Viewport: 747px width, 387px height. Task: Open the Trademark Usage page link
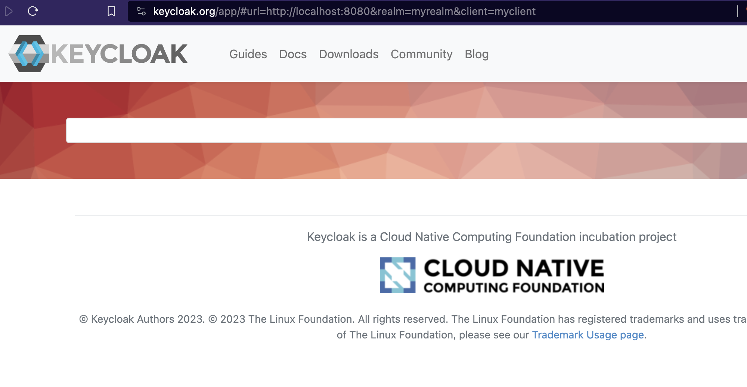tap(587, 335)
